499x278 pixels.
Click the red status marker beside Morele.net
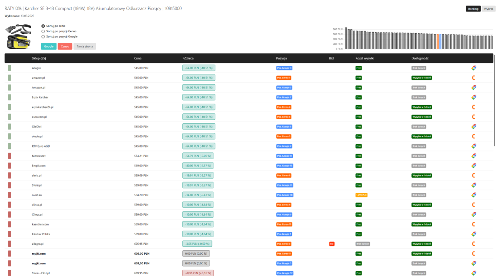pyautogui.click(x=10, y=156)
